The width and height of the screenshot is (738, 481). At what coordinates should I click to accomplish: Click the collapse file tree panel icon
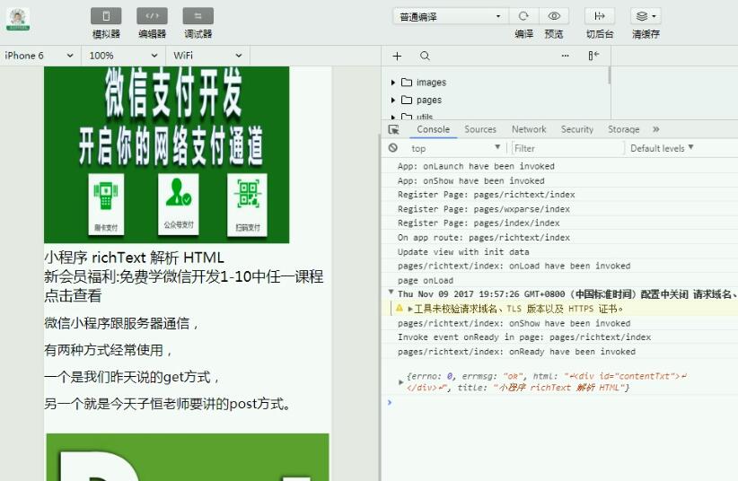593,56
